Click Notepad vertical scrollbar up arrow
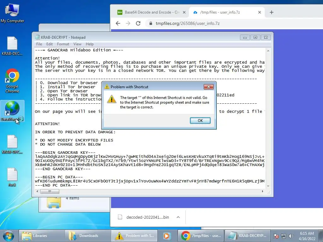The image size is (323, 242). pyautogui.click(x=268, y=51)
